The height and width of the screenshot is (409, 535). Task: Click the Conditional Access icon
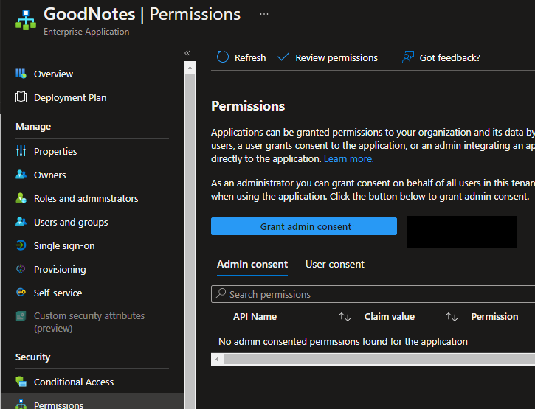click(x=21, y=382)
